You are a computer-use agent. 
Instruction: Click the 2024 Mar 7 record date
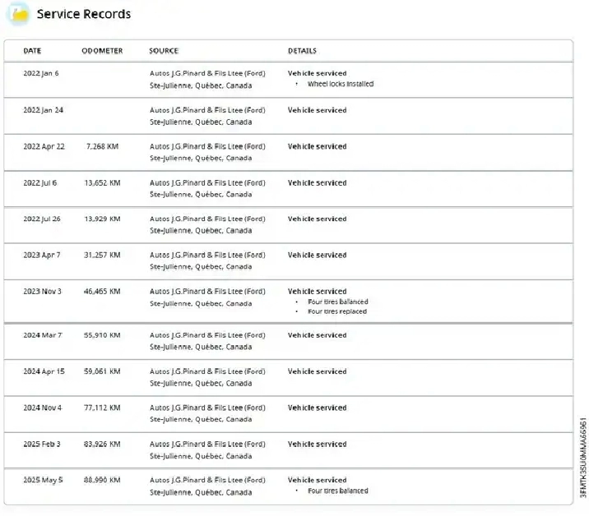(43, 335)
